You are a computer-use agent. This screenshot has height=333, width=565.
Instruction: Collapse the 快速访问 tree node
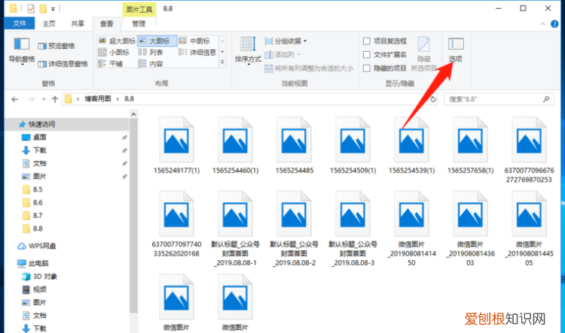click(9, 124)
